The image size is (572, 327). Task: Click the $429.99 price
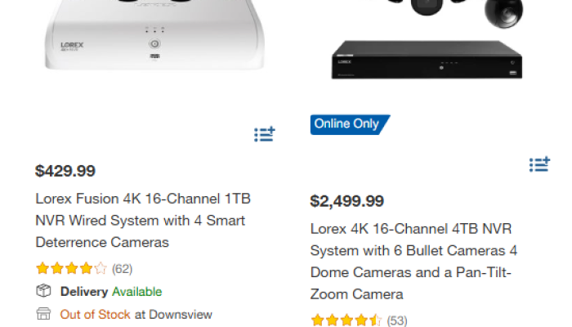(x=65, y=171)
